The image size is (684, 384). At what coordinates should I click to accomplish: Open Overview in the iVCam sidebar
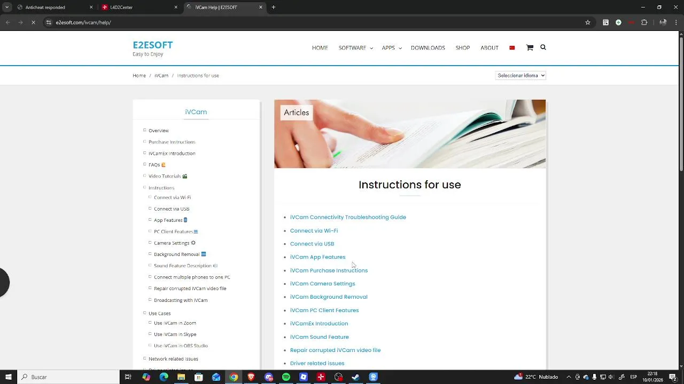click(x=159, y=131)
